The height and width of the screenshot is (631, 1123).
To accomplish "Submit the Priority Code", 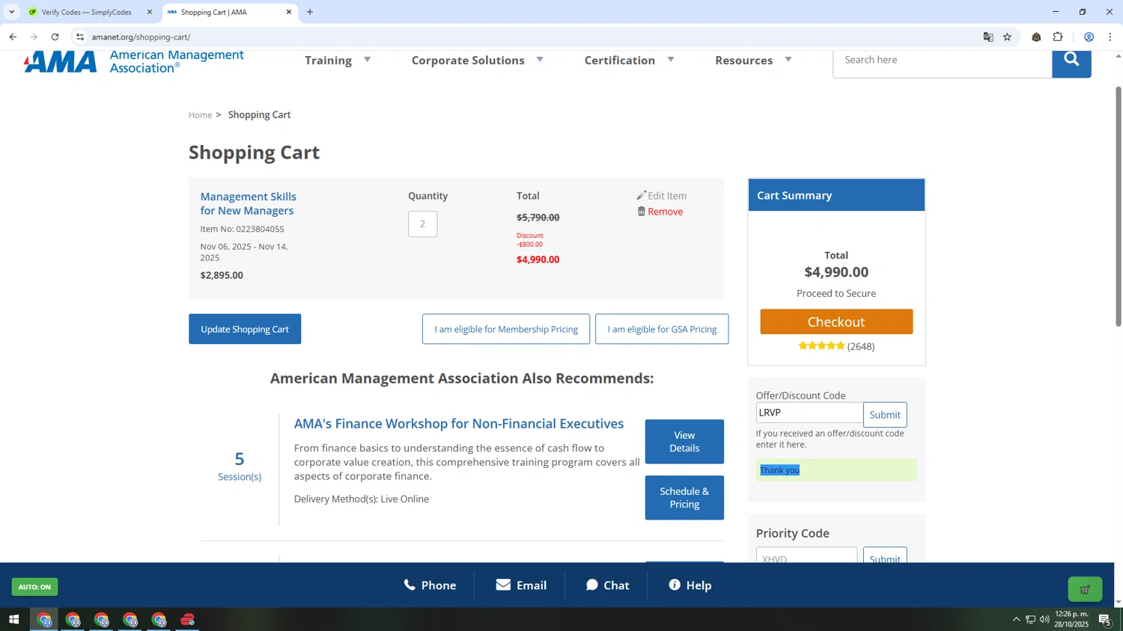I will pos(885,557).
